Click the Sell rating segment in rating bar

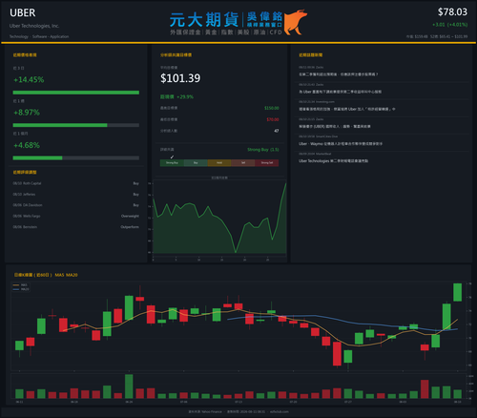[243, 163]
